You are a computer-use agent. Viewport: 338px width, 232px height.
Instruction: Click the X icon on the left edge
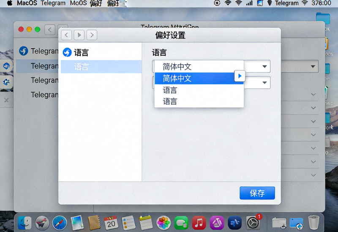pos(6,100)
